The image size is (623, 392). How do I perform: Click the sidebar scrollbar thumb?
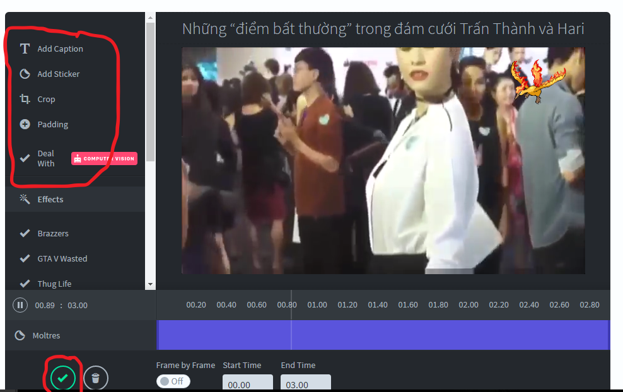click(x=150, y=92)
